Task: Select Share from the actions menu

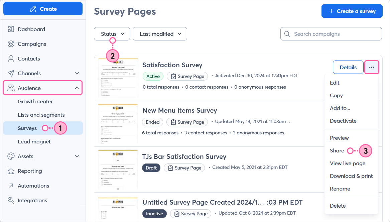Action: pos(337,150)
